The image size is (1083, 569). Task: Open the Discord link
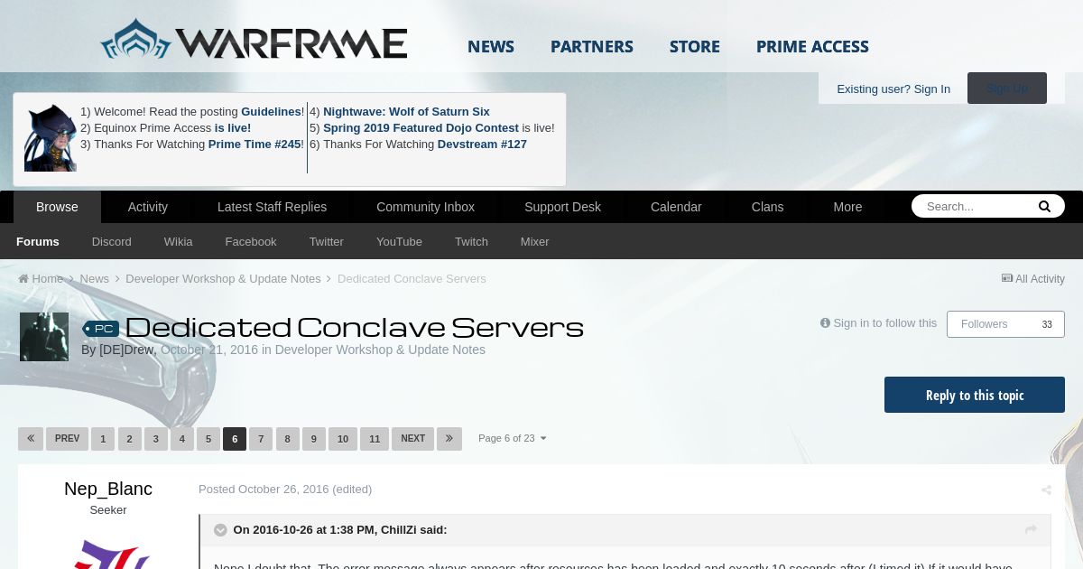(112, 241)
